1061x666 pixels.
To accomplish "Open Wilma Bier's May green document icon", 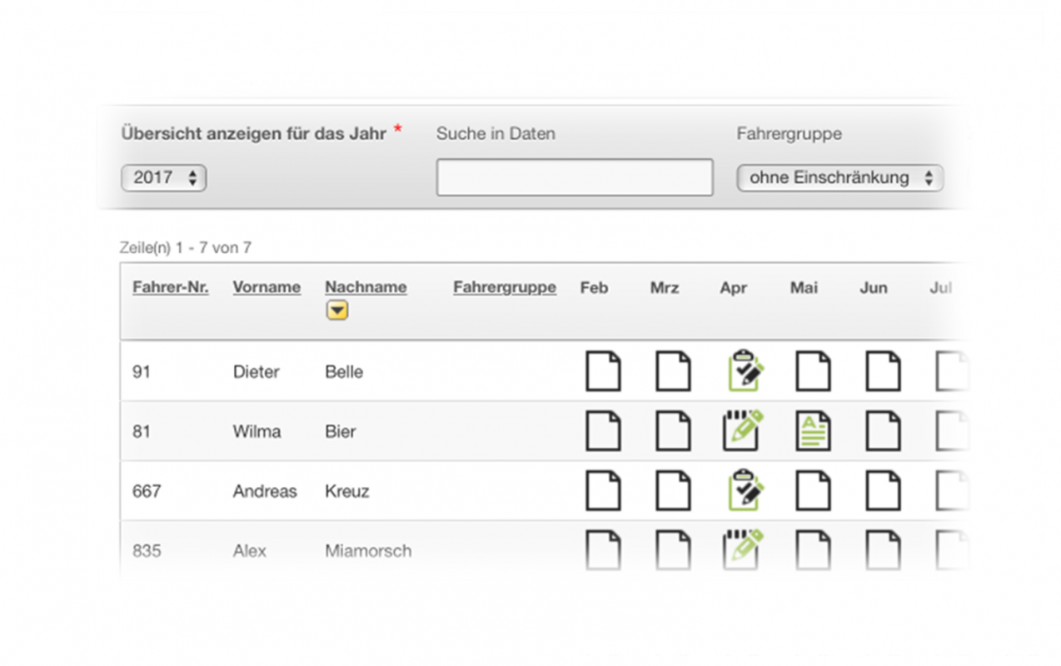I will pyautogui.click(x=813, y=431).
